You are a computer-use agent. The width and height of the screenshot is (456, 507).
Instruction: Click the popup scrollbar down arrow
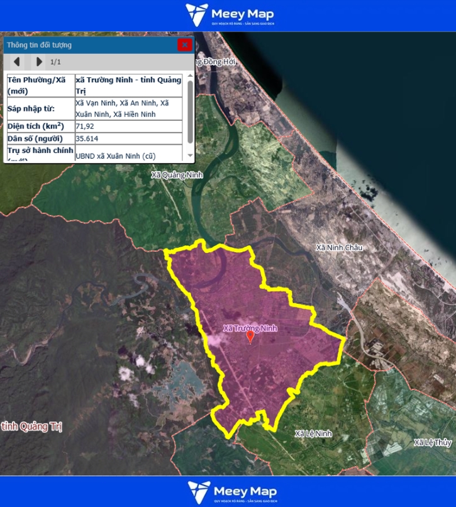(x=190, y=155)
